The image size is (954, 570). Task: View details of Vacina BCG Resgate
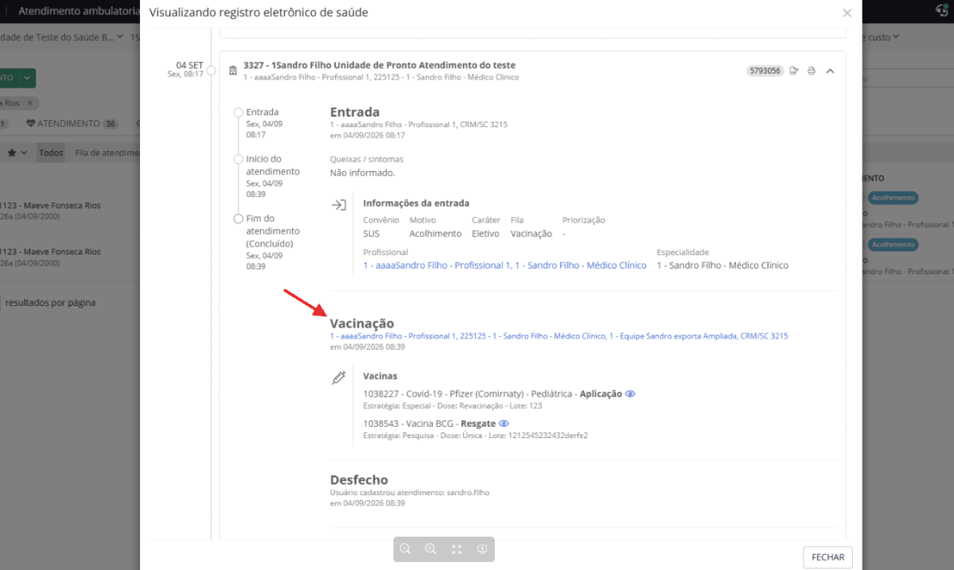tap(504, 424)
